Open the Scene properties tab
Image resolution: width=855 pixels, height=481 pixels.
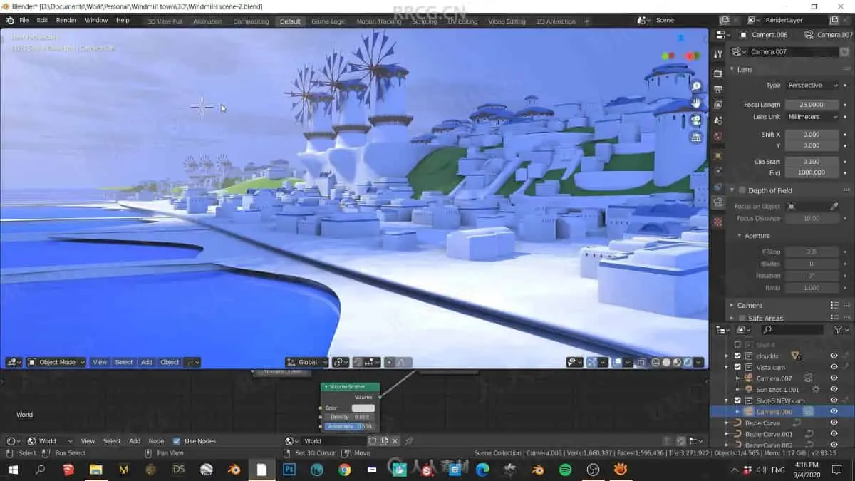(718, 120)
